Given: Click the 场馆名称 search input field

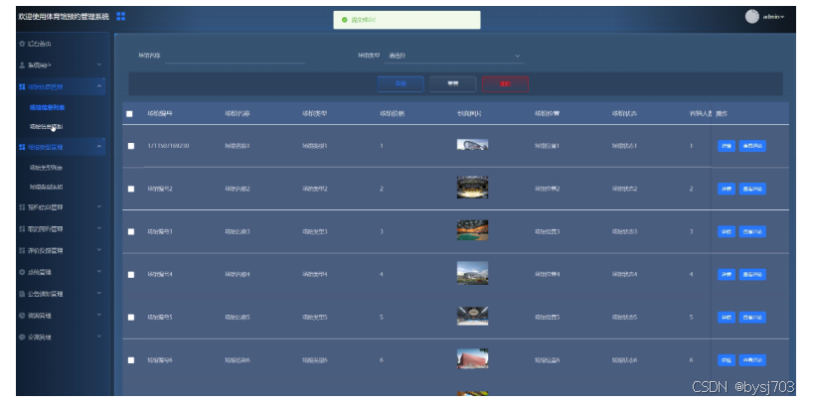Looking at the screenshot, I should (235, 56).
